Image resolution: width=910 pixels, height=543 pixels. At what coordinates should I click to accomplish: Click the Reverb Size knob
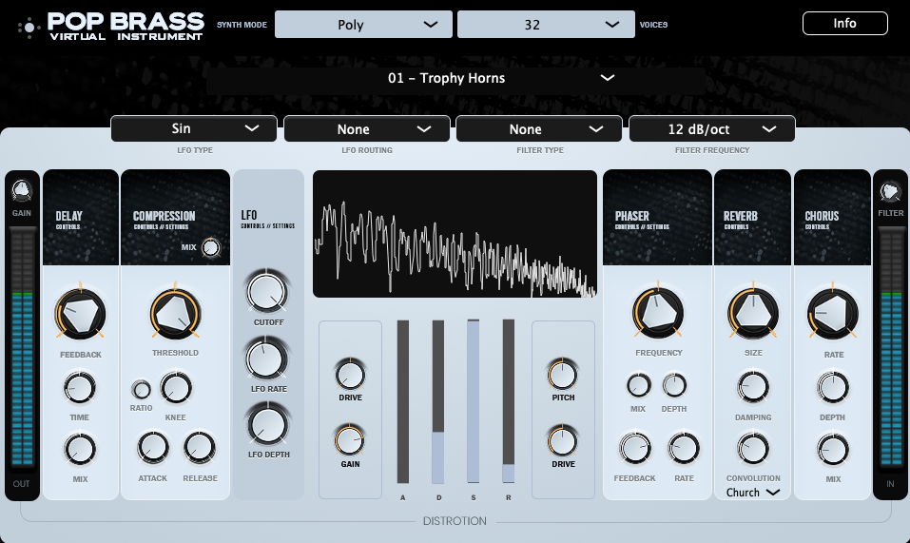[752, 313]
